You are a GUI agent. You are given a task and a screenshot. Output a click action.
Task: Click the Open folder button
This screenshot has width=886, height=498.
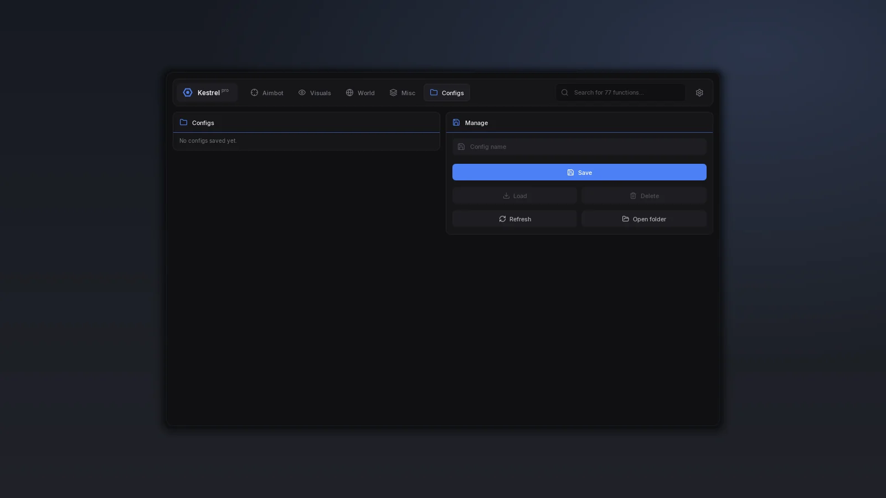point(644,219)
